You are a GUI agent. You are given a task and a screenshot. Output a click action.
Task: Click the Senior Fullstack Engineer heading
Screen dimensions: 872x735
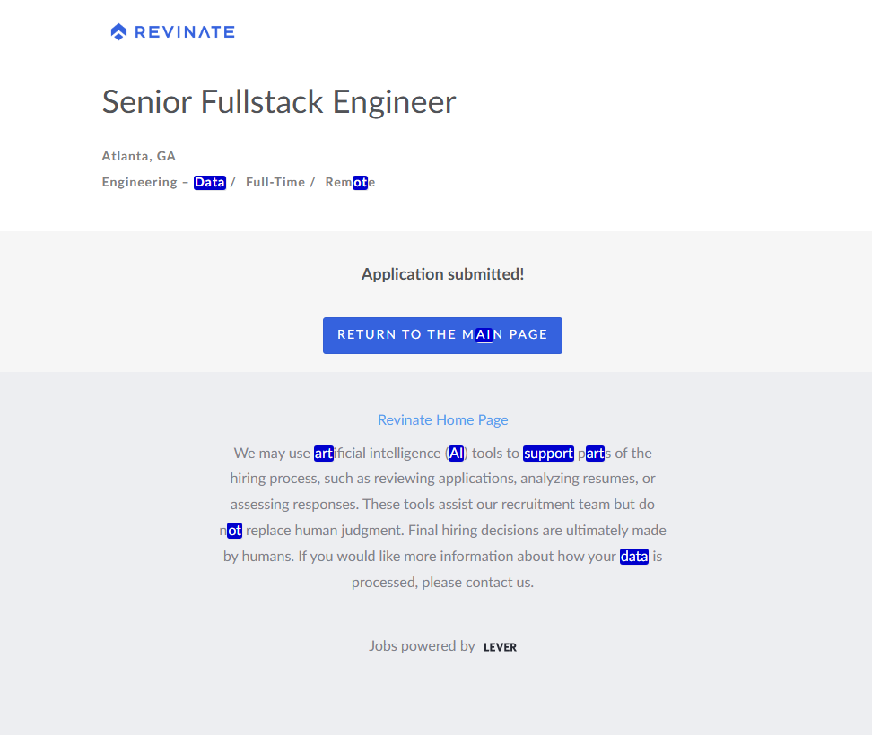point(279,101)
